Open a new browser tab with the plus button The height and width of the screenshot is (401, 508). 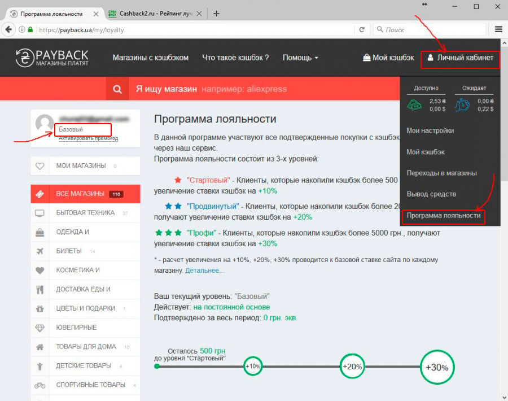[216, 14]
